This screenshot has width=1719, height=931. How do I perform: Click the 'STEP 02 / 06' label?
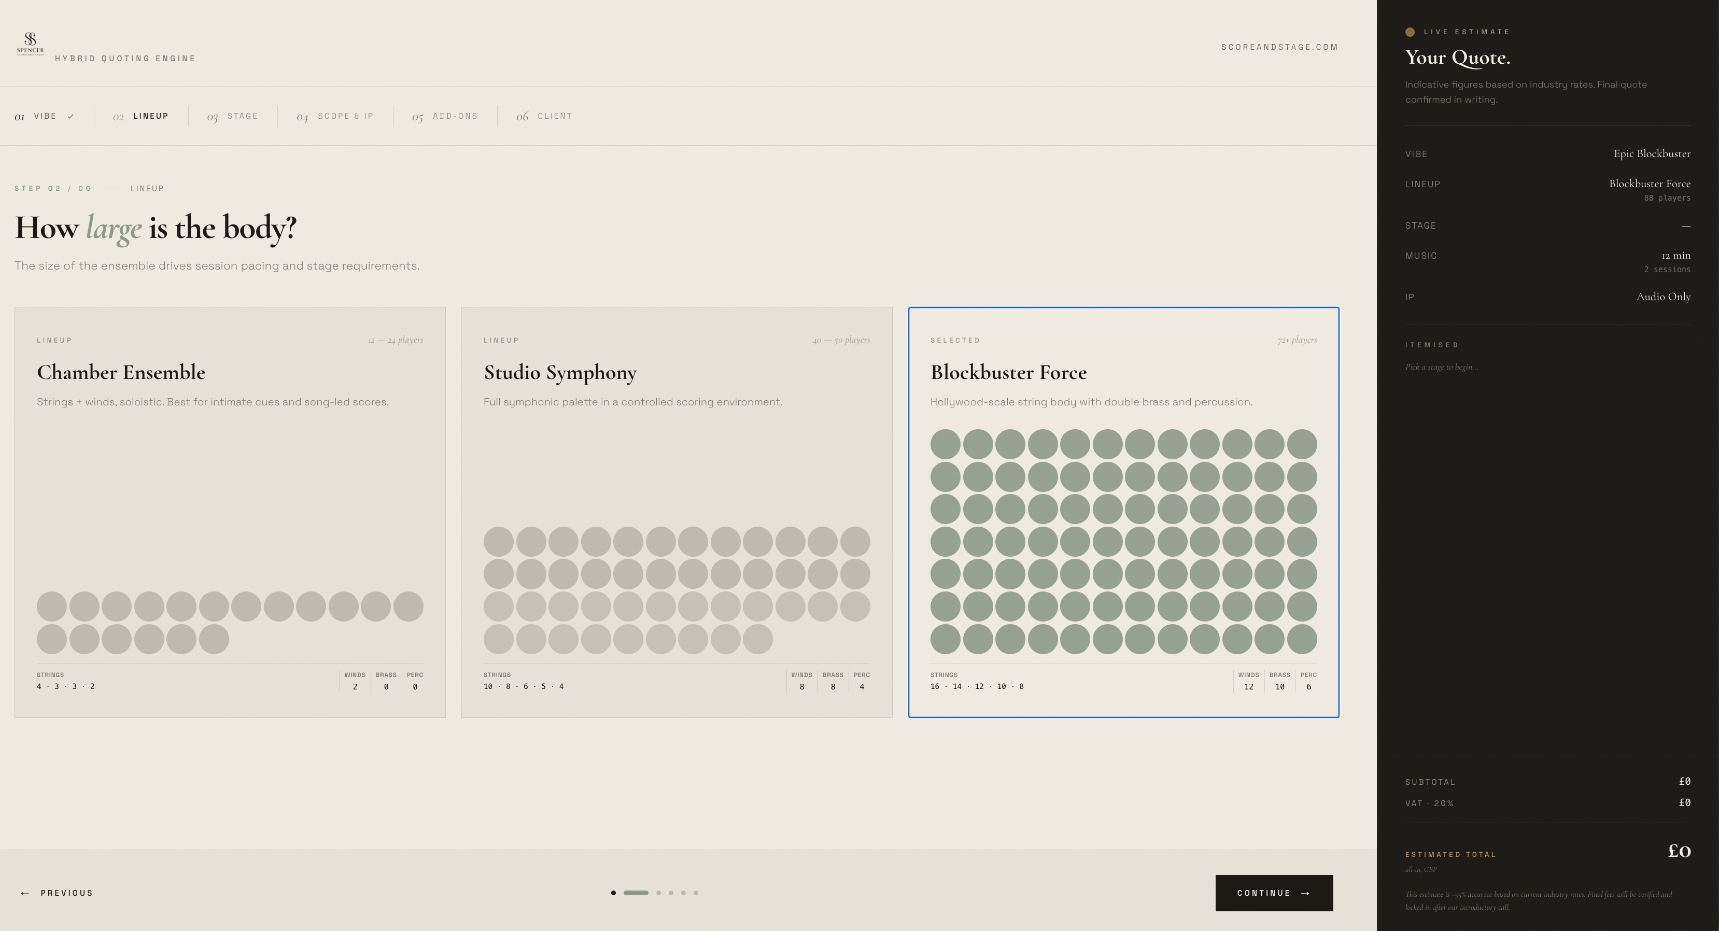pos(53,189)
